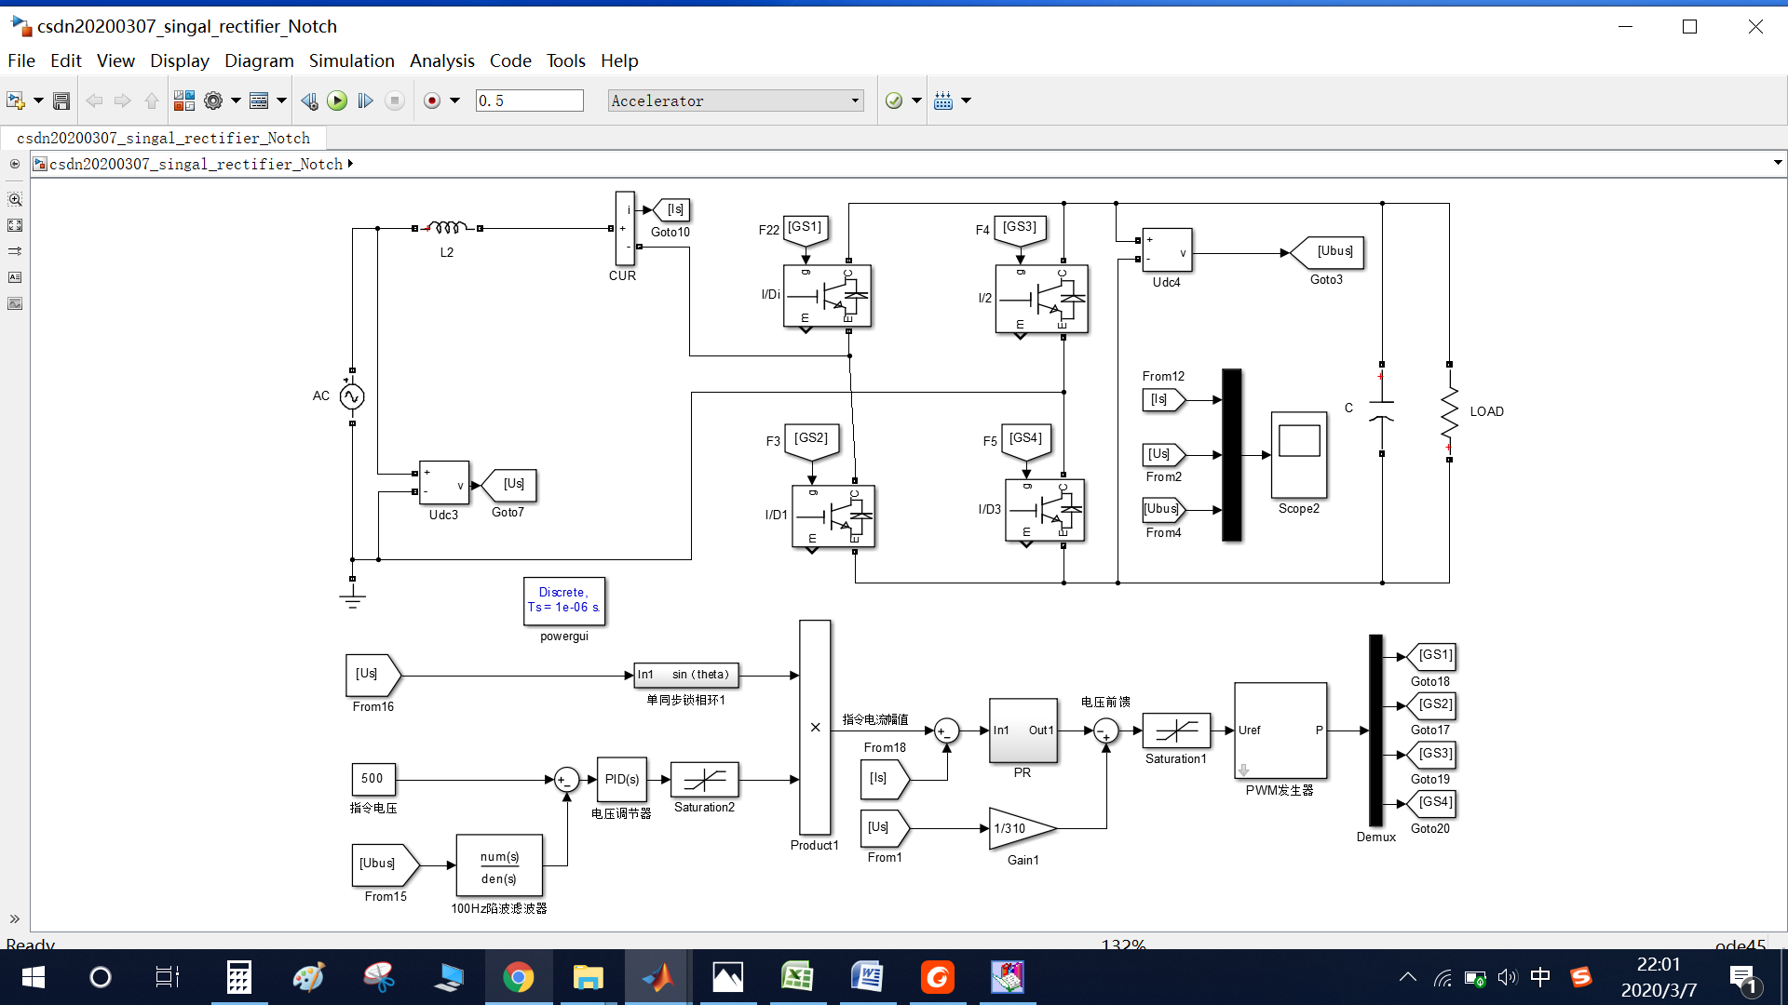Toggle the simulation record button
The width and height of the screenshot is (1788, 1005).
(x=432, y=100)
